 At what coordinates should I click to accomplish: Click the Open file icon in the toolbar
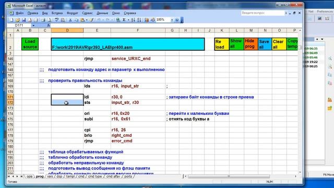pyautogui.click(x=18, y=20)
